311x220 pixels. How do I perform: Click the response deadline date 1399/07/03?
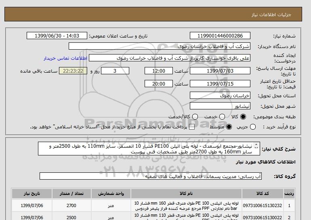(x=220, y=71)
